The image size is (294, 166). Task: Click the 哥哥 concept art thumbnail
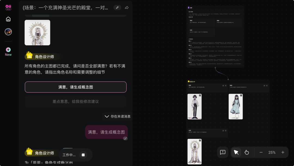[x=195, y=107]
